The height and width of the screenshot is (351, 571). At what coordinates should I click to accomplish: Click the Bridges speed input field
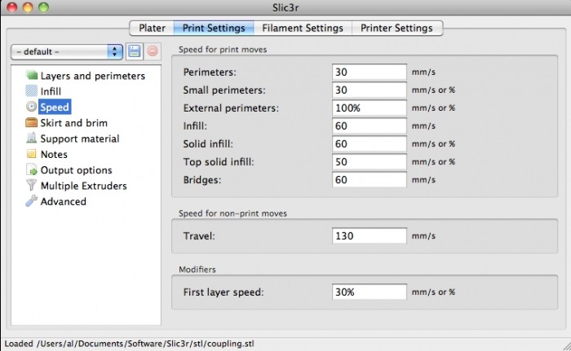coord(370,179)
